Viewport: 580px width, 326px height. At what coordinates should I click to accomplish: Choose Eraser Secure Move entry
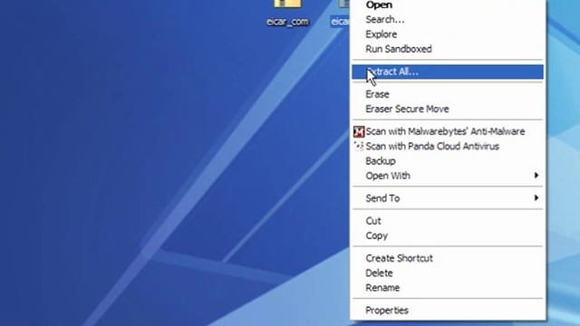(x=447, y=109)
